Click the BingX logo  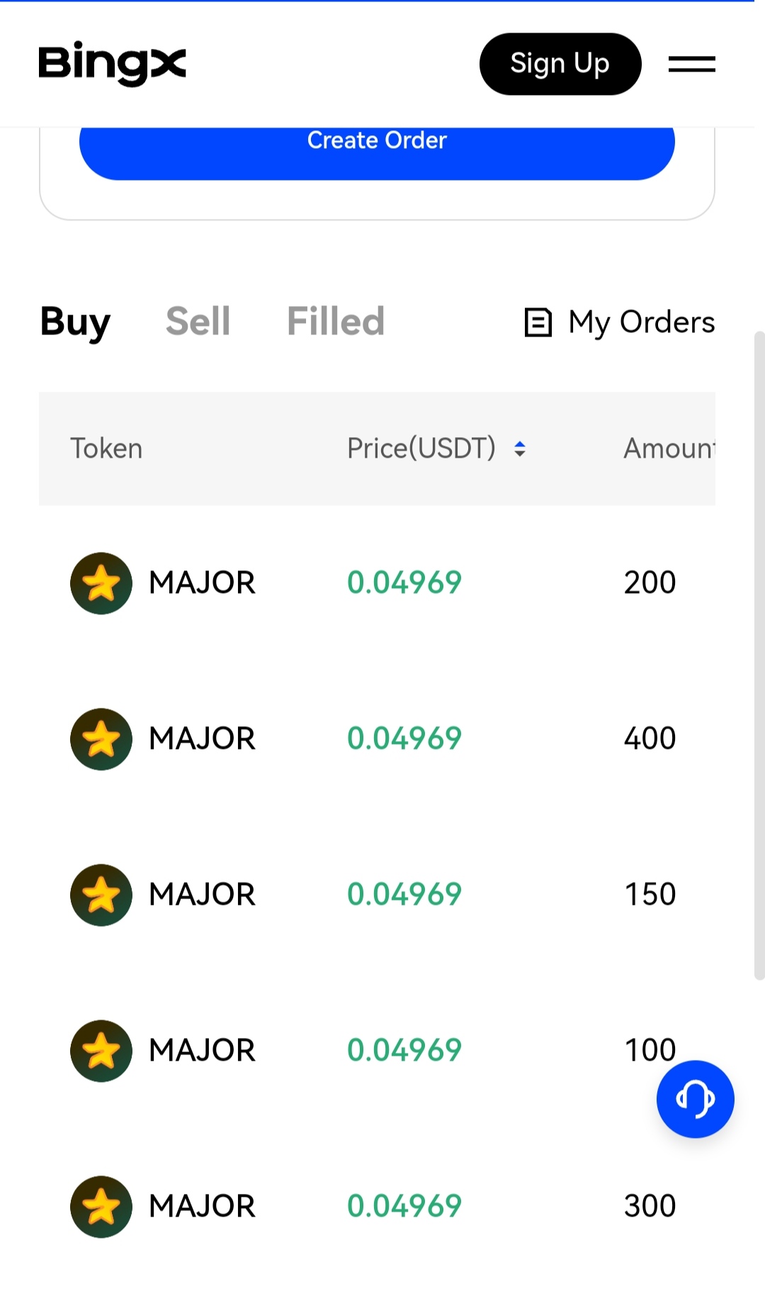coord(112,64)
